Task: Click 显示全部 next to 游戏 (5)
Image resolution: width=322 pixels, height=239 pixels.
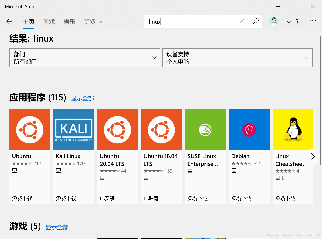Action: pyautogui.click(x=57, y=227)
